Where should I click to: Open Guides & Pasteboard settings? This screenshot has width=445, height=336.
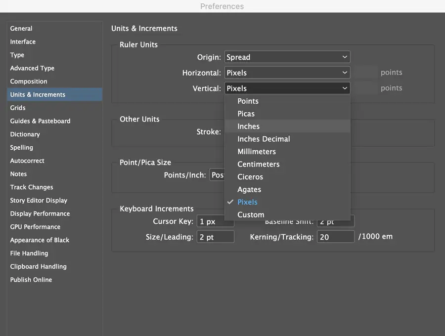(40, 121)
